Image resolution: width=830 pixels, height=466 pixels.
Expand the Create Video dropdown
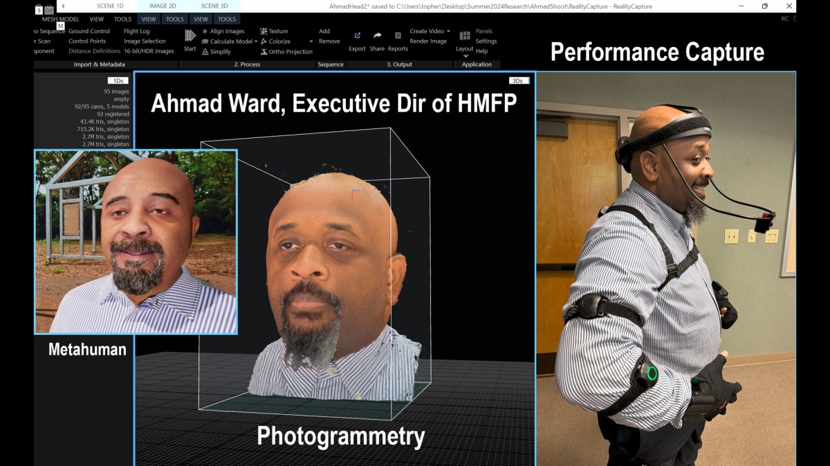click(448, 31)
